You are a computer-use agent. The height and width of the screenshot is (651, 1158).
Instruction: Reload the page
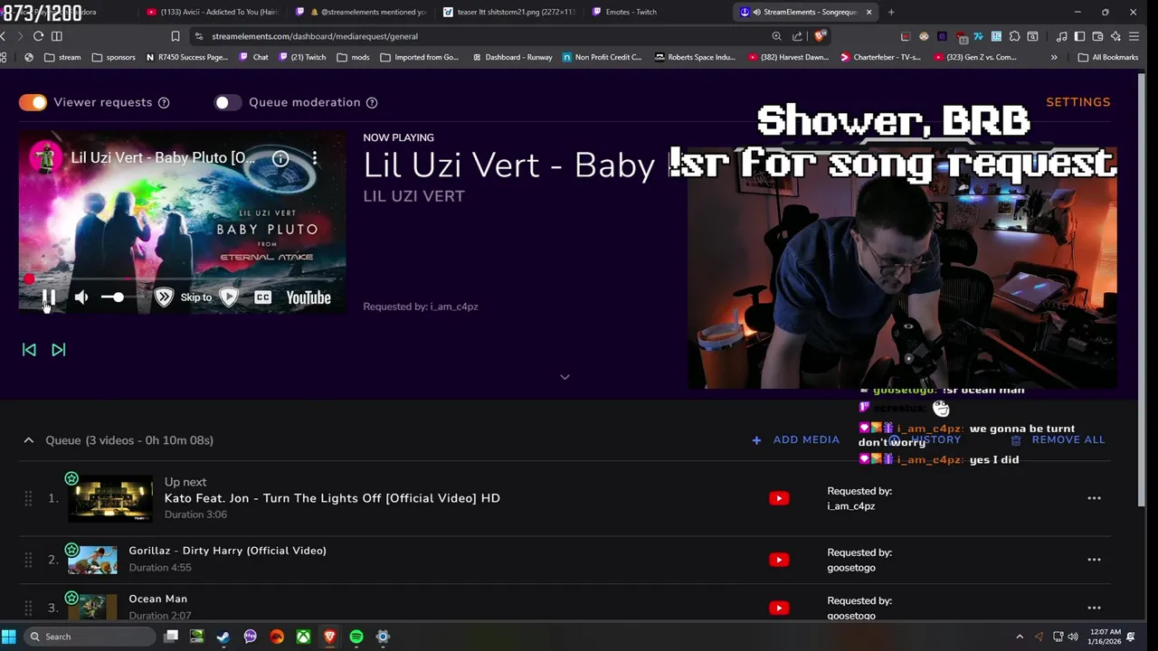click(x=38, y=36)
